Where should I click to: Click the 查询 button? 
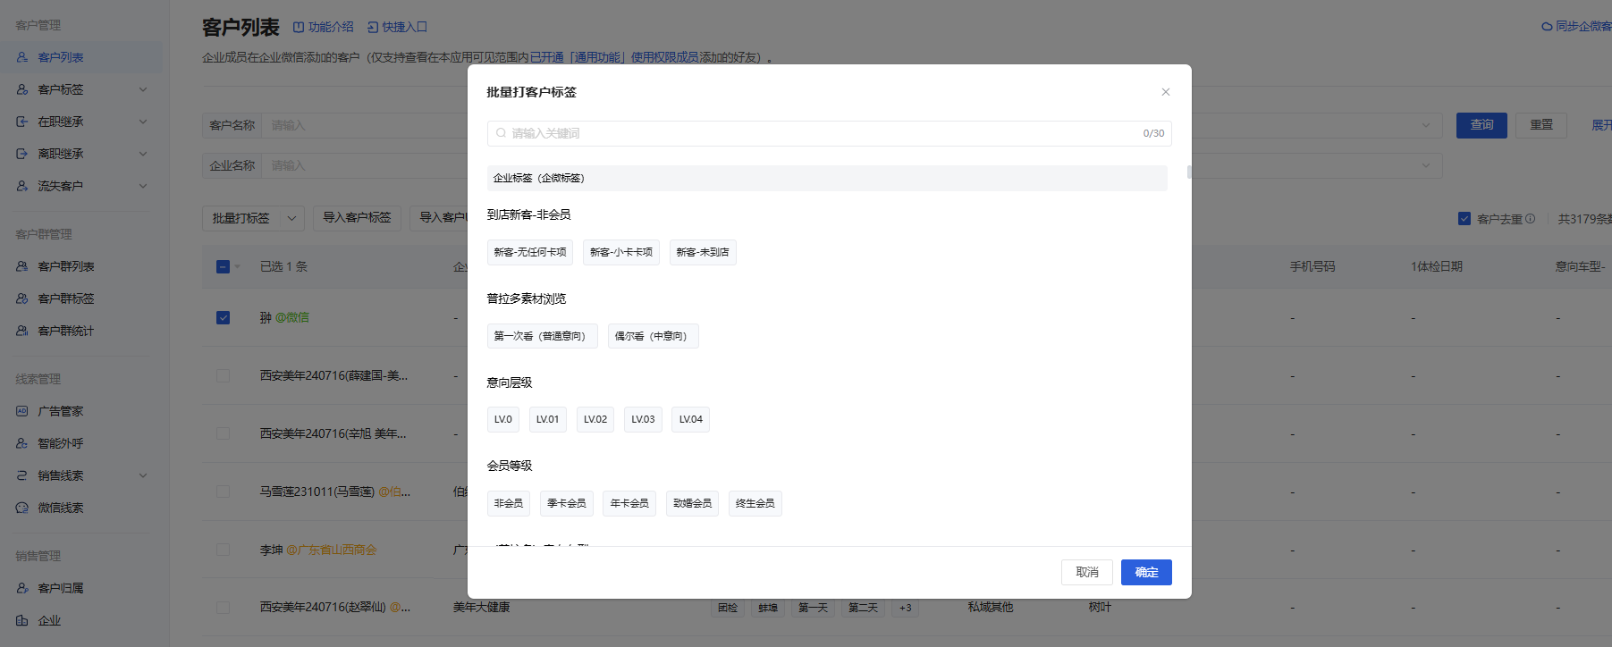(1481, 125)
